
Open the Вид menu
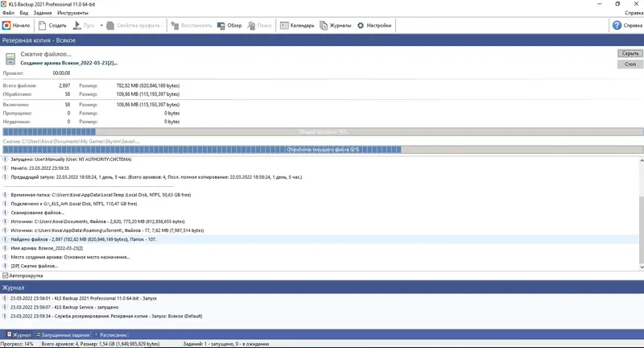[x=24, y=13]
